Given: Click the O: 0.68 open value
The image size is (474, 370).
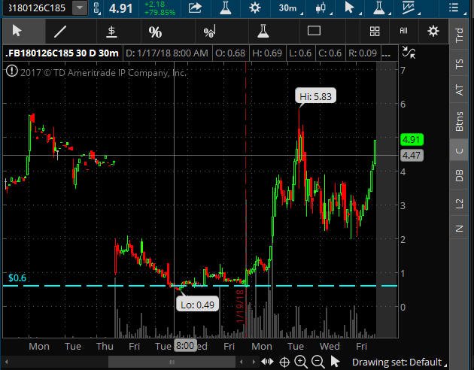Looking at the screenshot, I should [230, 53].
